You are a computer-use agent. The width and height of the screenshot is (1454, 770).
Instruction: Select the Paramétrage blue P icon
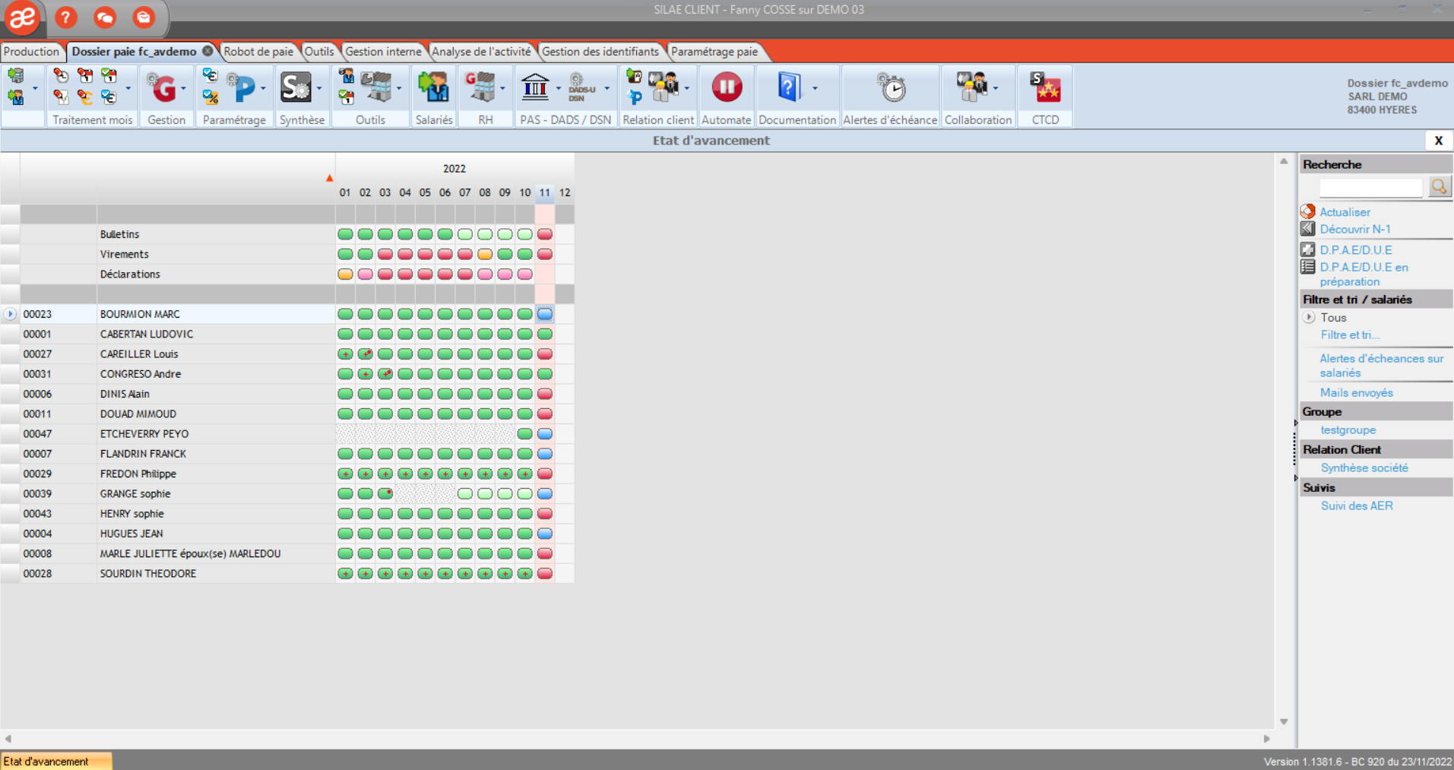click(245, 87)
